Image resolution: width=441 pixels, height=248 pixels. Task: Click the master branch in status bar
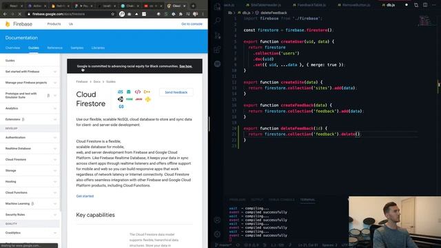[223, 245]
